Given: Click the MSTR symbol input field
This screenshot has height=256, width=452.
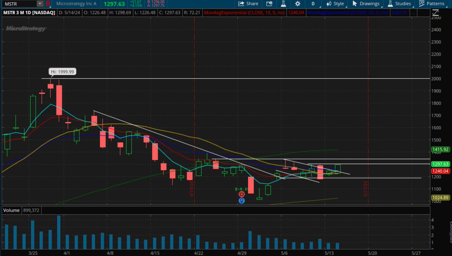Looking at the screenshot, I should (19, 4).
